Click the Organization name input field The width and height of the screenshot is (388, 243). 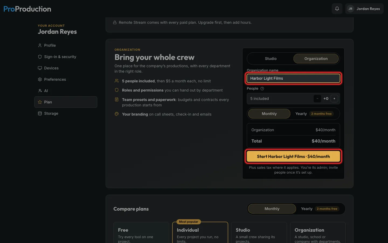pyautogui.click(x=293, y=78)
